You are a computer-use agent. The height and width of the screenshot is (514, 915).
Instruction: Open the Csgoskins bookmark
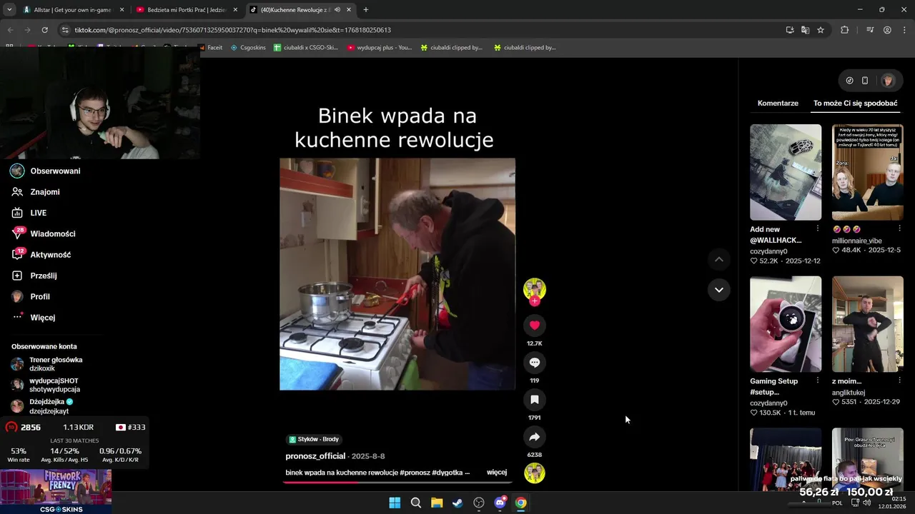pos(248,48)
